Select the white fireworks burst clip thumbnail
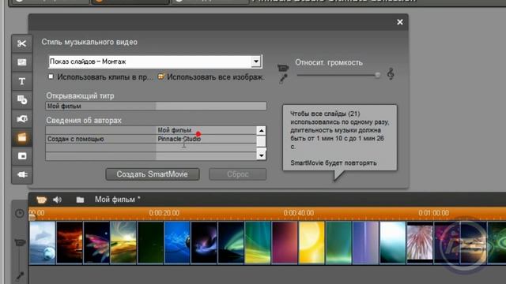This screenshot has width=506, height=284. click(x=420, y=243)
